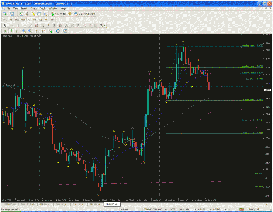This screenshot has width=273, height=212.
Task: Click the 2096/9 kb traffic readout
Action: 254,209
